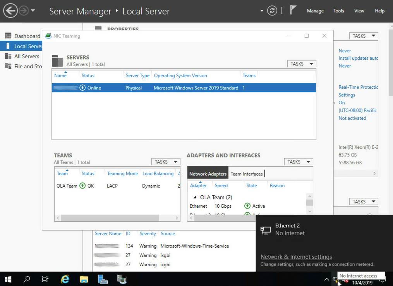Click the Windows Start button
This screenshot has height=286, width=393.
coord(8,279)
